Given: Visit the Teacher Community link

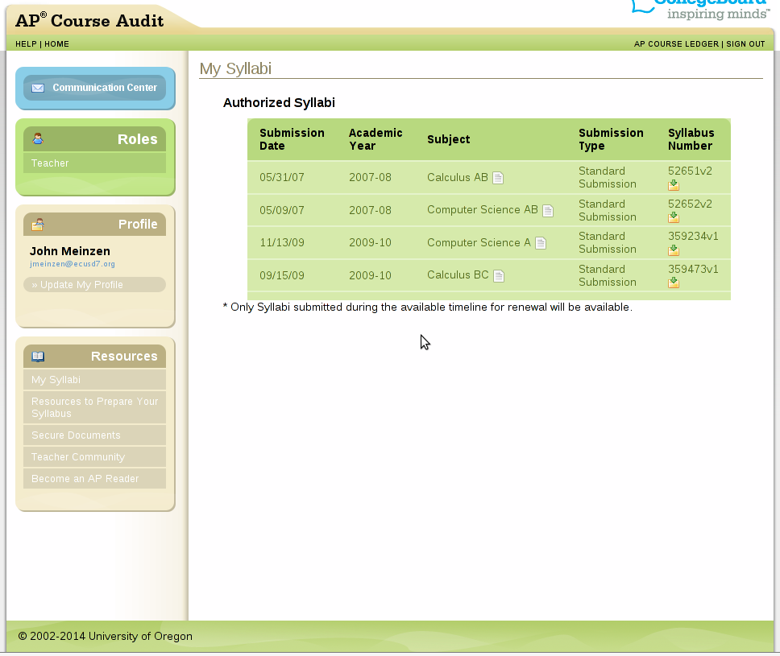Looking at the screenshot, I should (x=78, y=457).
